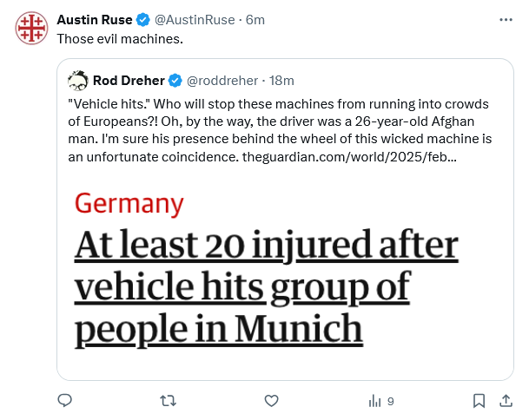
Task: Open the three-dot more options menu
Action: [x=506, y=19]
